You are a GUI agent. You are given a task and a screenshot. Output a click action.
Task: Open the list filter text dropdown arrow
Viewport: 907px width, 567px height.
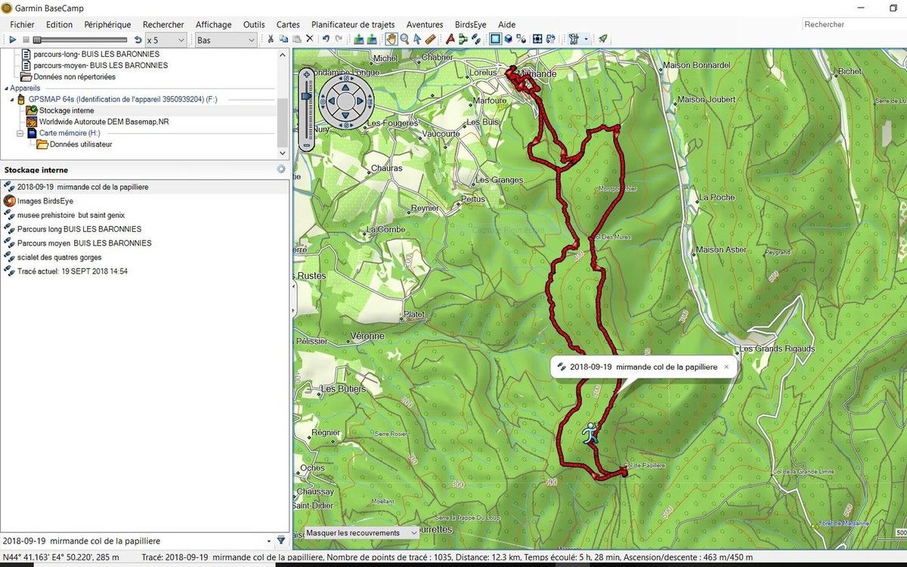coord(269,541)
